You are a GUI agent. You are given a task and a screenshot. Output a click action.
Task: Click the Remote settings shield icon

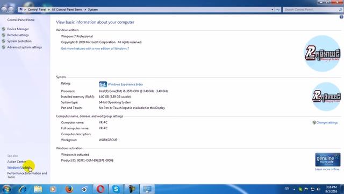click(x=4, y=35)
